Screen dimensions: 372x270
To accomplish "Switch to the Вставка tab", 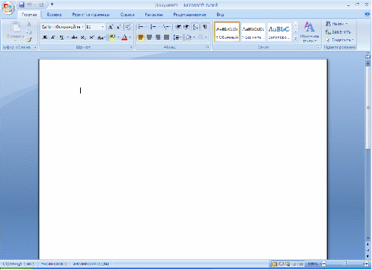I will click(54, 15).
